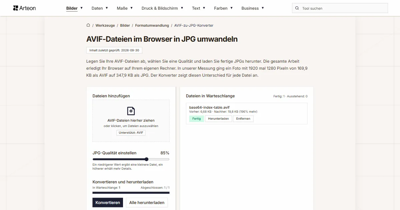Expand the Druck & Bildschirm menu arrow

coord(182,8)
